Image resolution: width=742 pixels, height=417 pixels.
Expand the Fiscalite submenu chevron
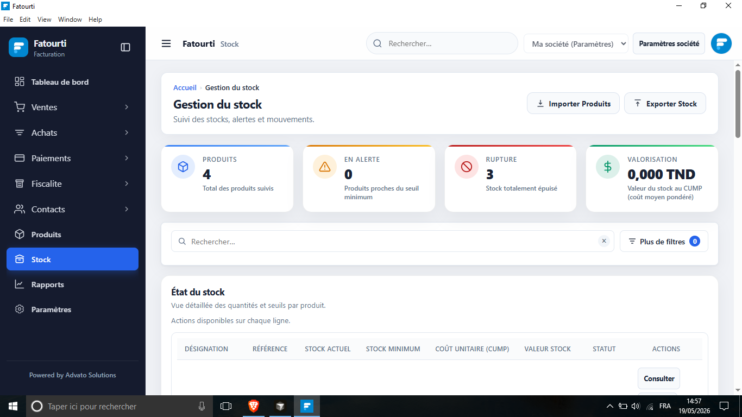tap(127, 184)
